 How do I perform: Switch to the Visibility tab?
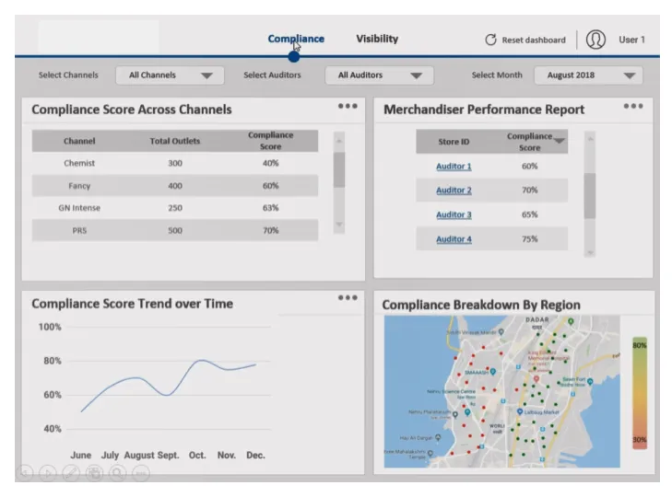(x=377, y=39)
